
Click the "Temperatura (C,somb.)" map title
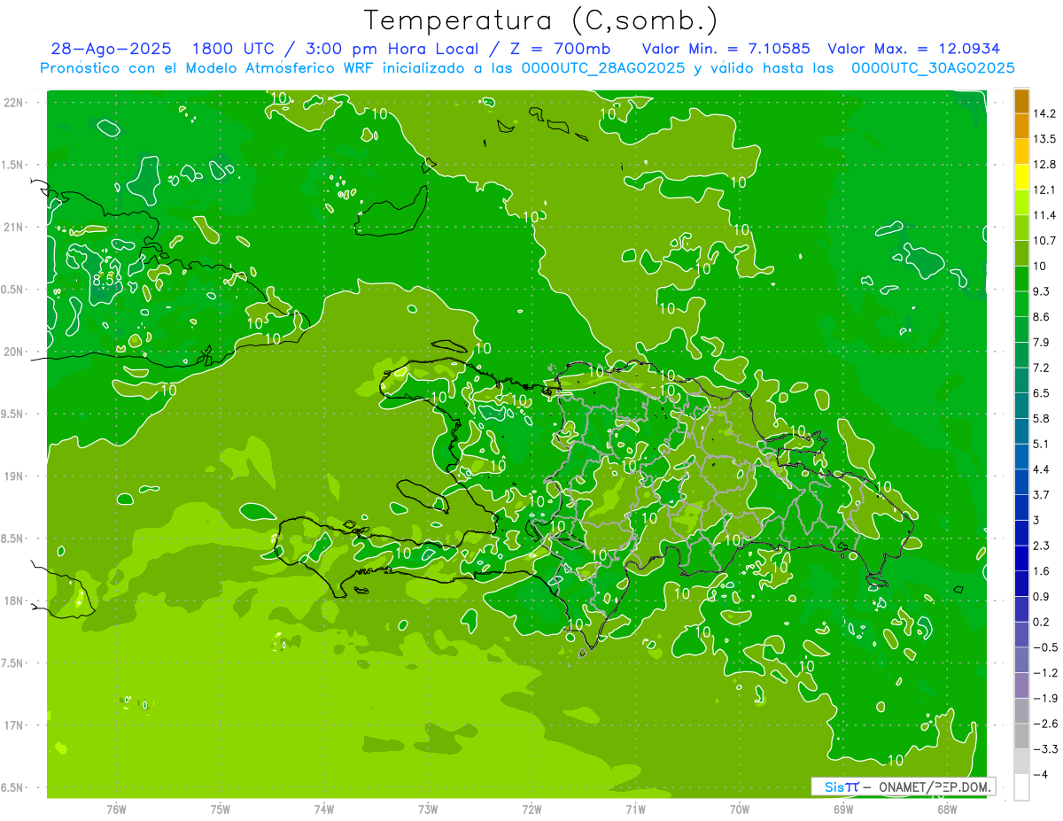[x=541, y=20]
